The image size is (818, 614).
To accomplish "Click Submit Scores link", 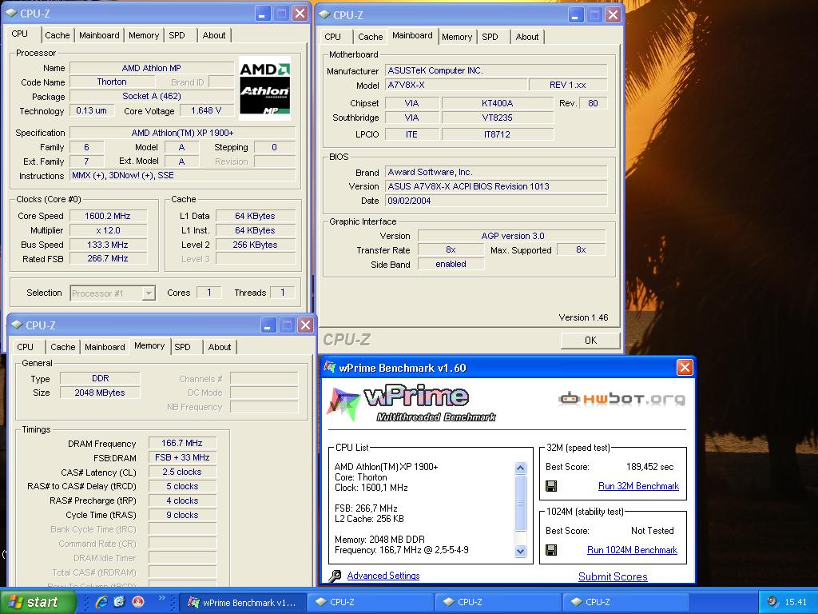I will (x=613, y=577).
